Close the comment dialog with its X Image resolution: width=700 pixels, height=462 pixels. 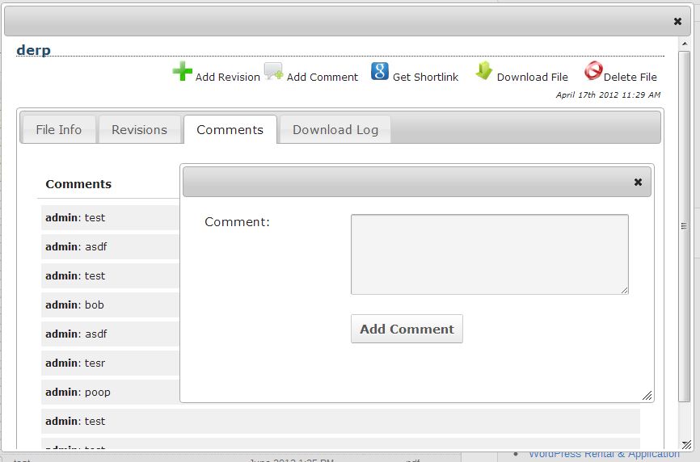point(638,182)
